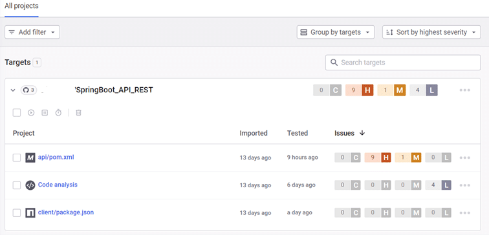Click the 9 High severity badge for SpringBoot_API_REST target
Viewport: 489px width, 235px height.
[x=359, y=90]
